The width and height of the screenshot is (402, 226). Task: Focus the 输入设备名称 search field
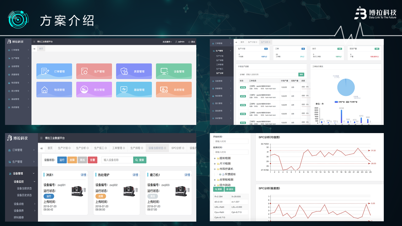pyautogui.click(x=117, y=160)
